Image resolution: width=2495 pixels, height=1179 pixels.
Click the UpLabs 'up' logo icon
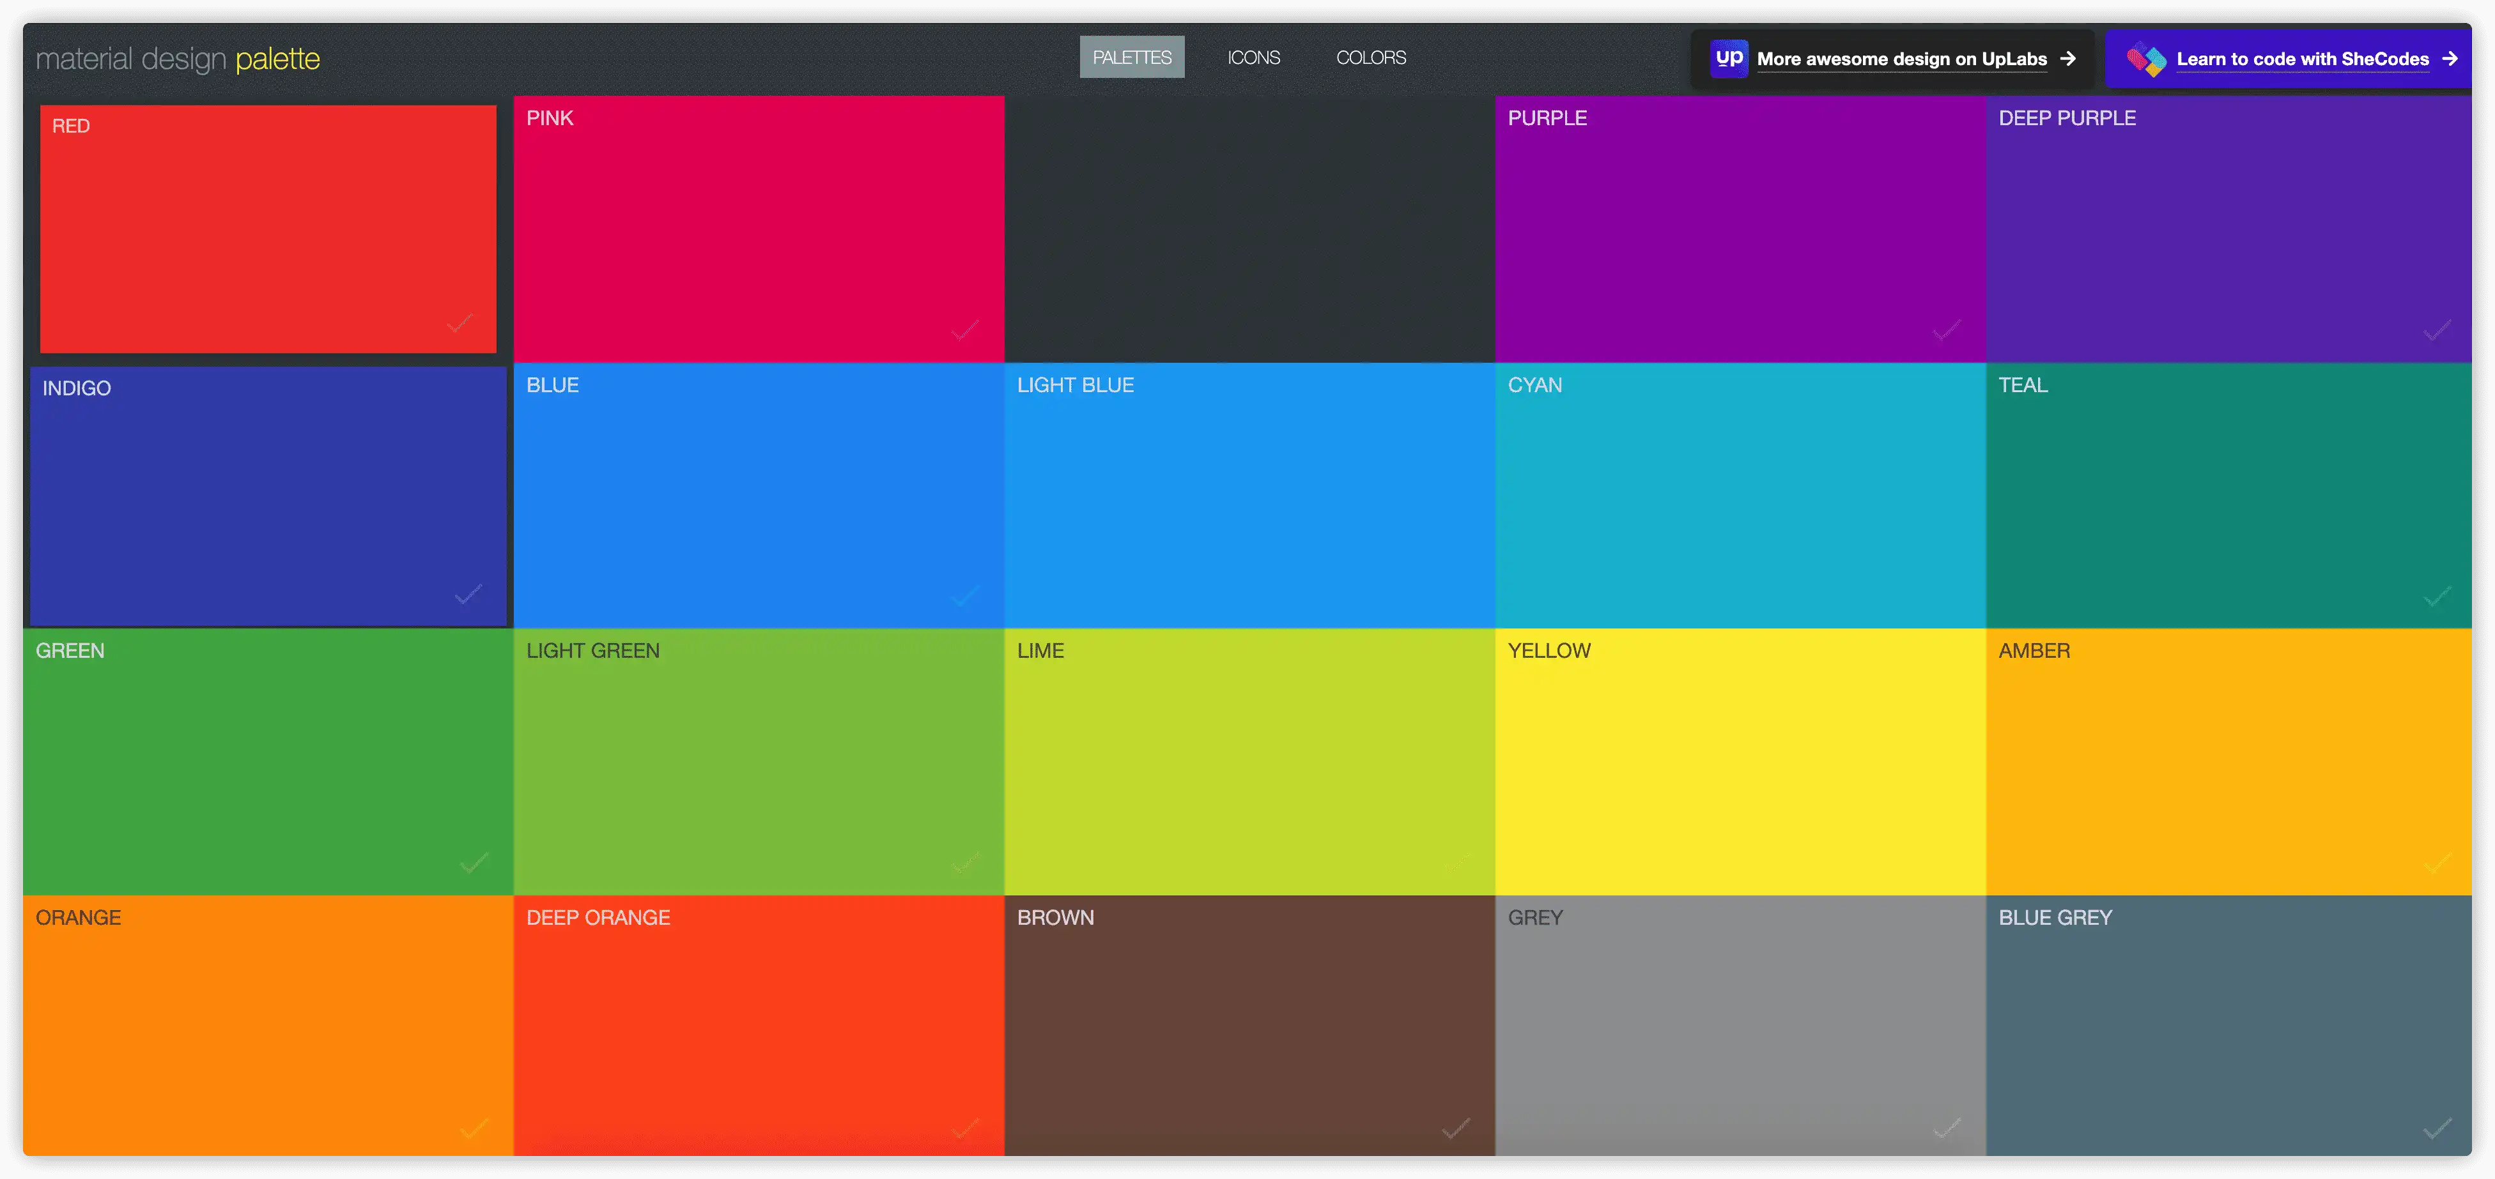tap(1729, 58)
